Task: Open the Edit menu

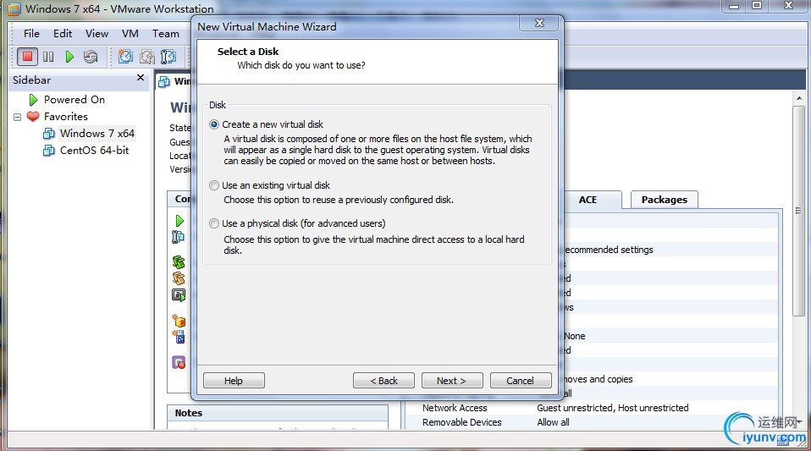Action: pyautogui.click(x=63, y=34)
